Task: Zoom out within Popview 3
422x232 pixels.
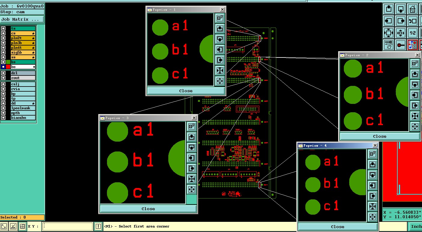Action: coord(191,189)
